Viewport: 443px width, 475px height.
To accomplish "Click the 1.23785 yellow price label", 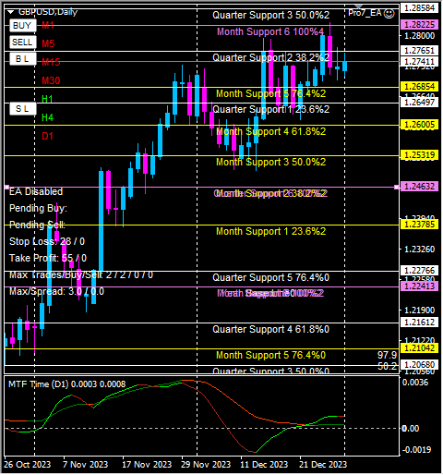I will click(x=420, y=225).
